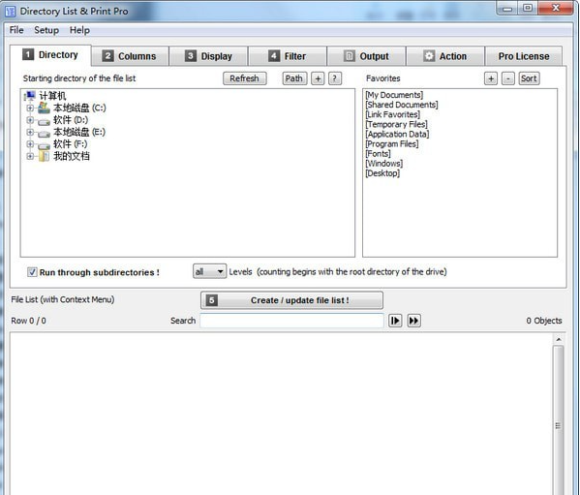Image resolution: width=580 pixels, height=495 pixels.
Task: Click the step 5 number icon
Action: 212,300
